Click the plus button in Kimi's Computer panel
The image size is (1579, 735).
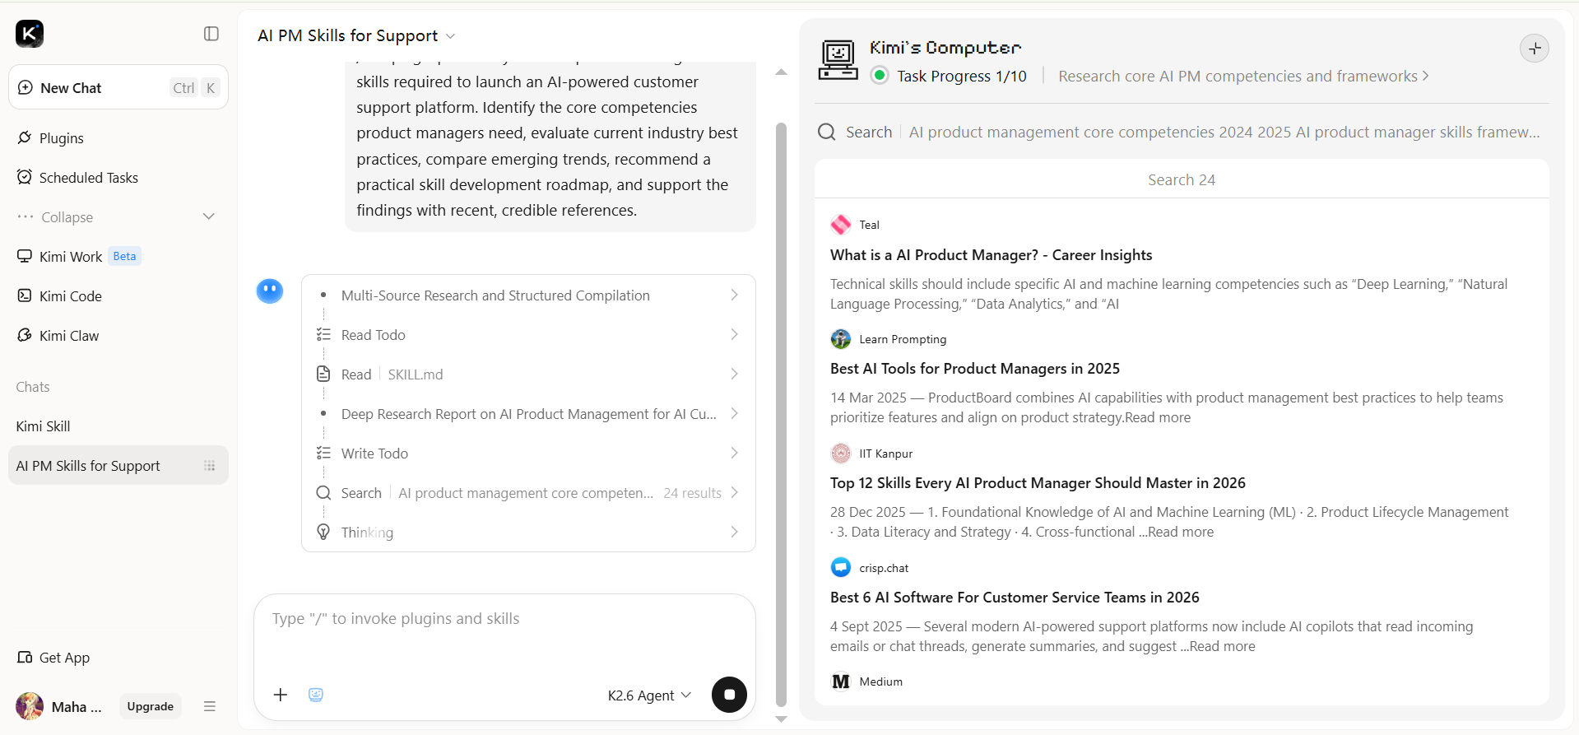(1535, 49)
